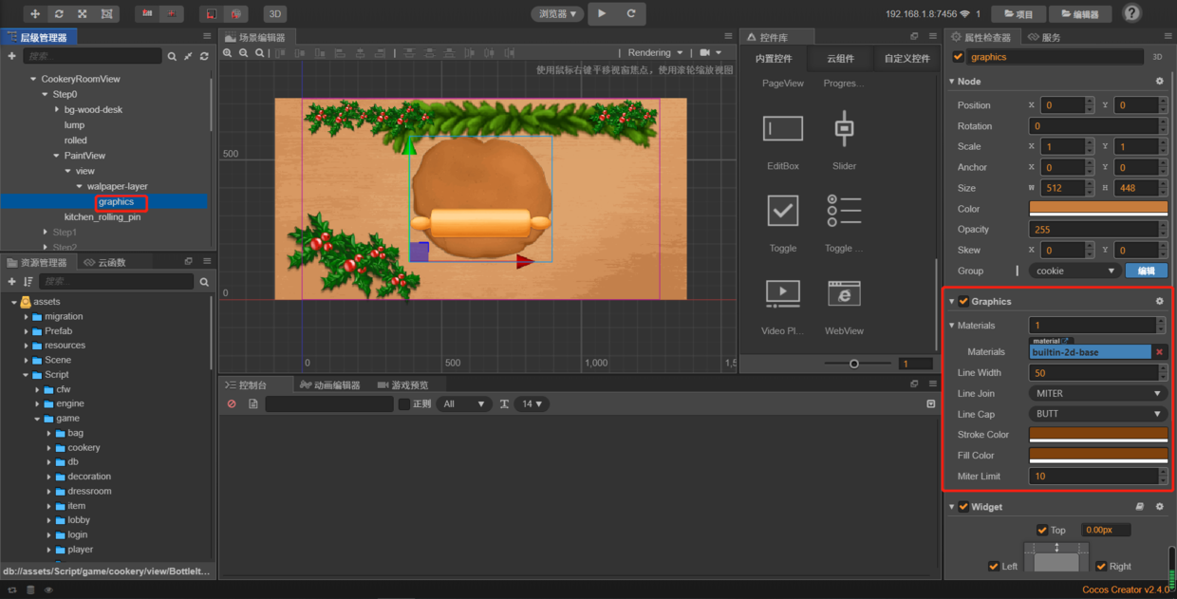The width and height of the screenshot is (1177, 599).
Task: Click the refresh preview button
Action: pyautogui.click(x=631, y=13)
